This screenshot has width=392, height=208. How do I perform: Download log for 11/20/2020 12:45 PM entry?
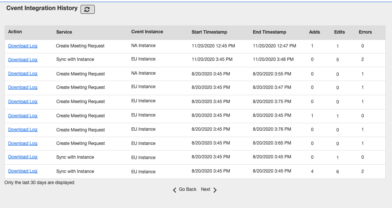coord(23,46)
